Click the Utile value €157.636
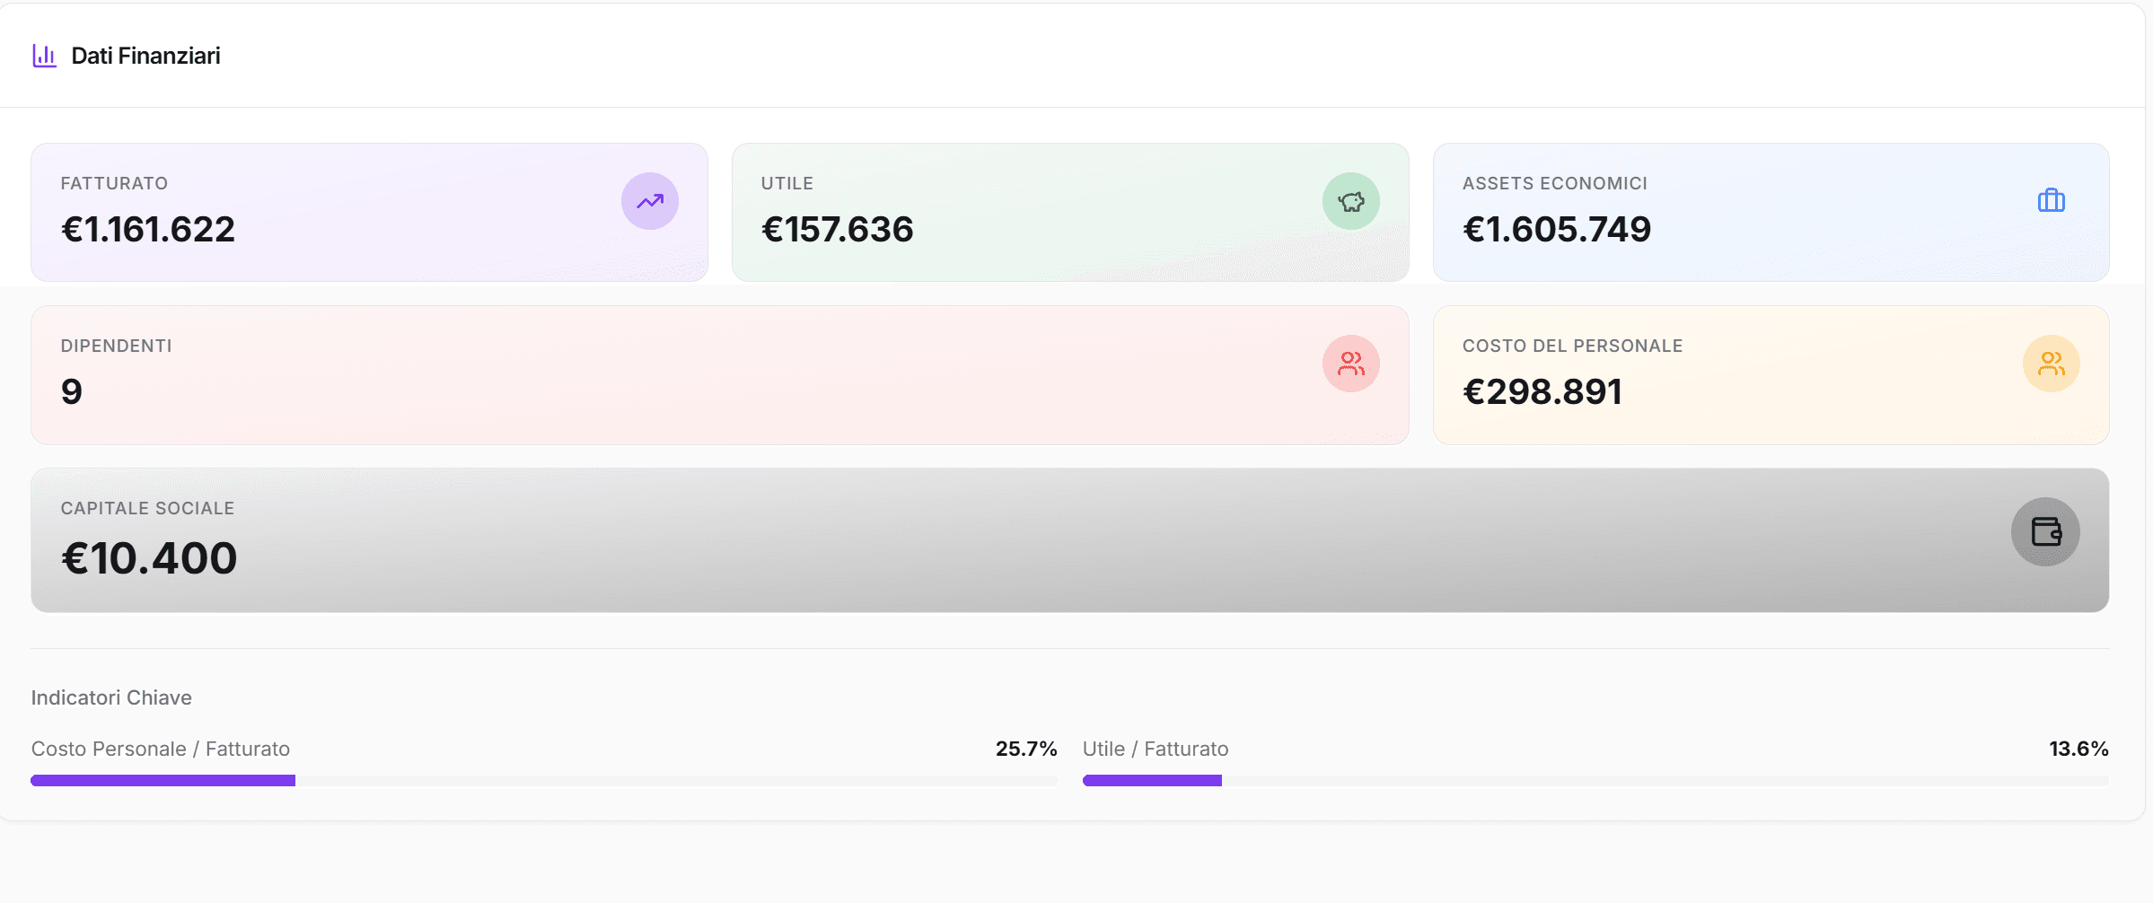The width and height of the screenshot is (2153, 903). click(x=837, y=230)
